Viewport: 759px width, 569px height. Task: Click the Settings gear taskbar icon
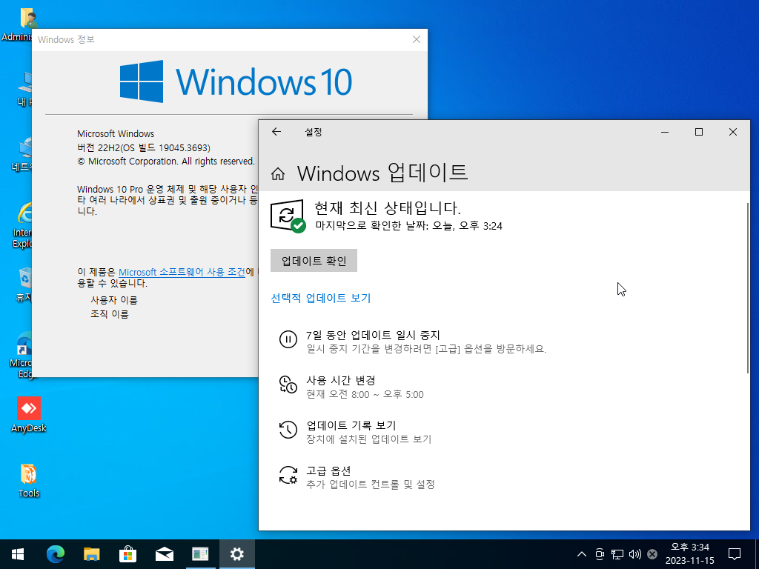(236, 554)
